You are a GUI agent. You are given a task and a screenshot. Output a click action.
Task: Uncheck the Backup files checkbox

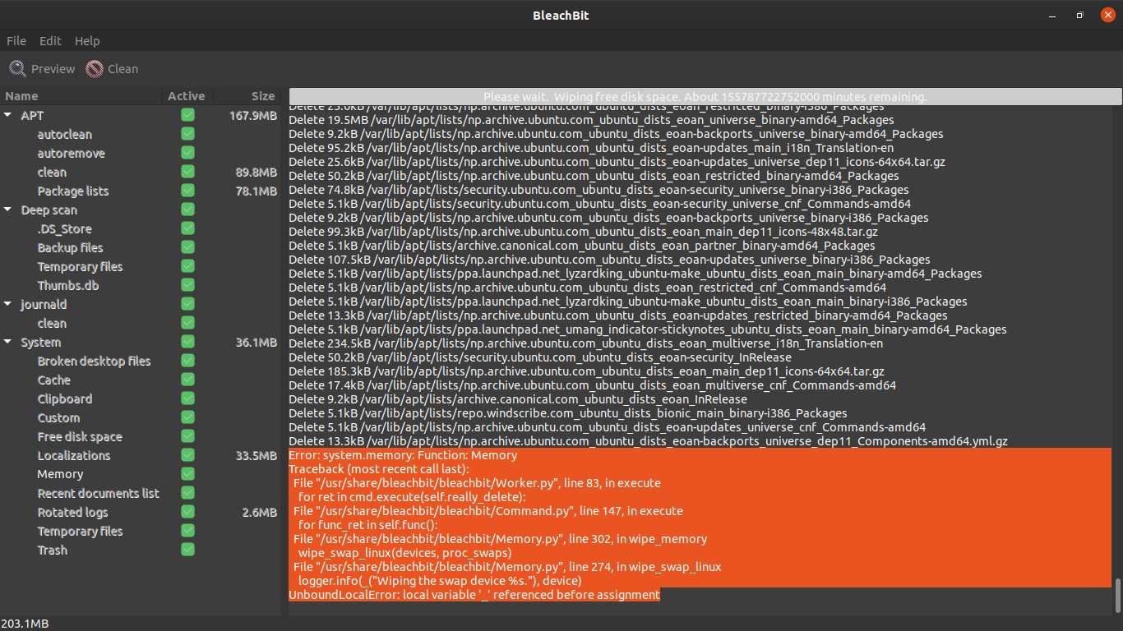(187, 247)
